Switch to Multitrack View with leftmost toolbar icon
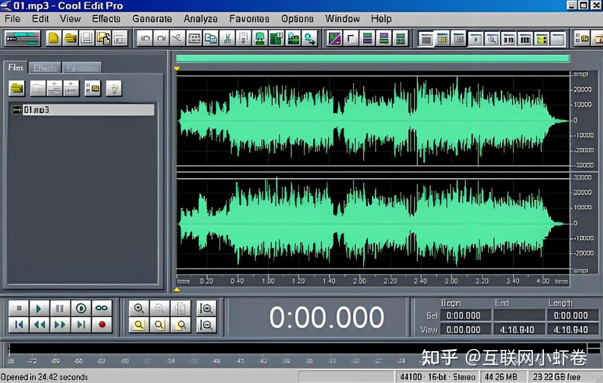Viewport: 603px width, 383px height. 22,38
